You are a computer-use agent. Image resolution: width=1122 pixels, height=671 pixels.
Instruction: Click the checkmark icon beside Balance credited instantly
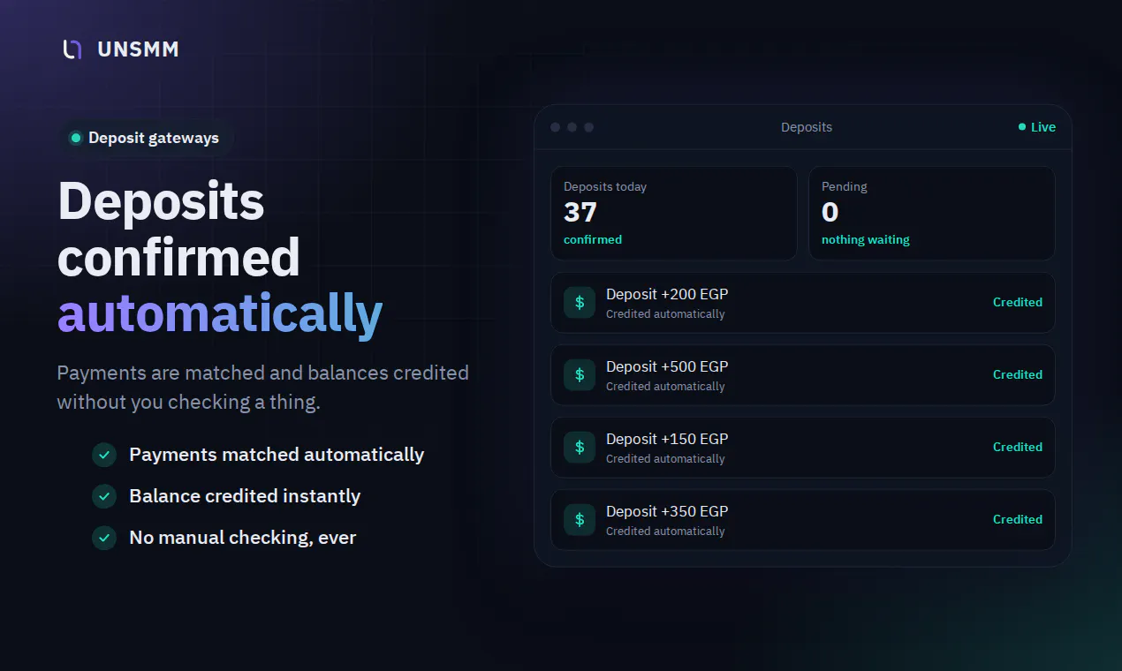[104, 496]
